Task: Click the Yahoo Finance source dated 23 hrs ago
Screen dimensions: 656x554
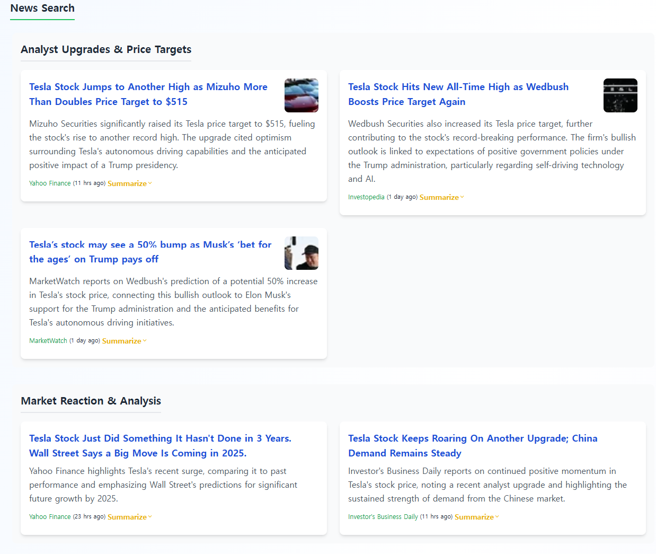Action: point(50,517)
